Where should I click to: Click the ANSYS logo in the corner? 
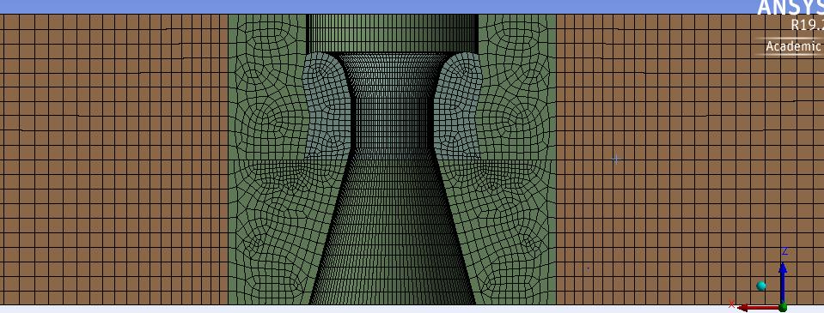point(790,8)
